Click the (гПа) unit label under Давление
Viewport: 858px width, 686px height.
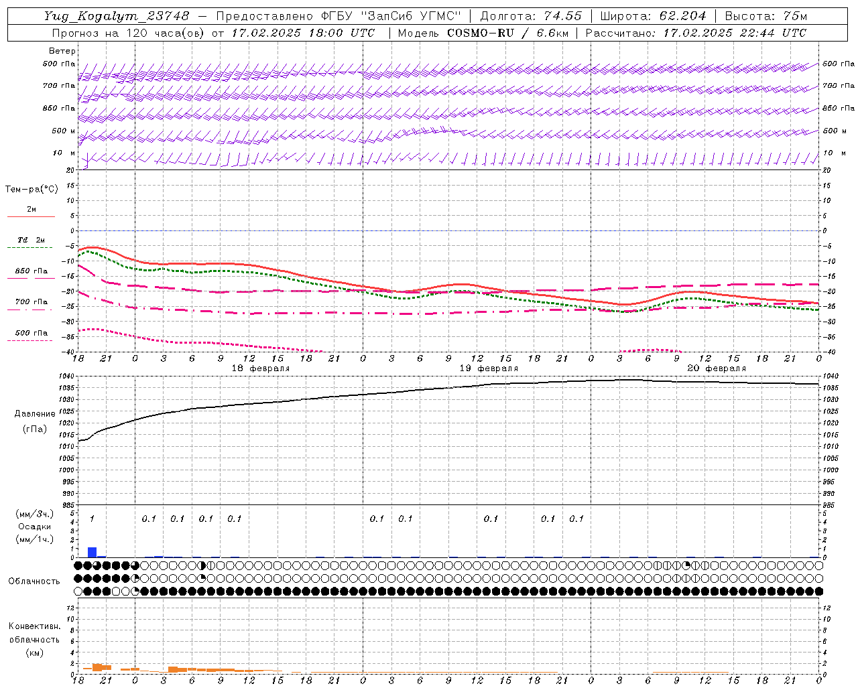(x=34, y=429)
